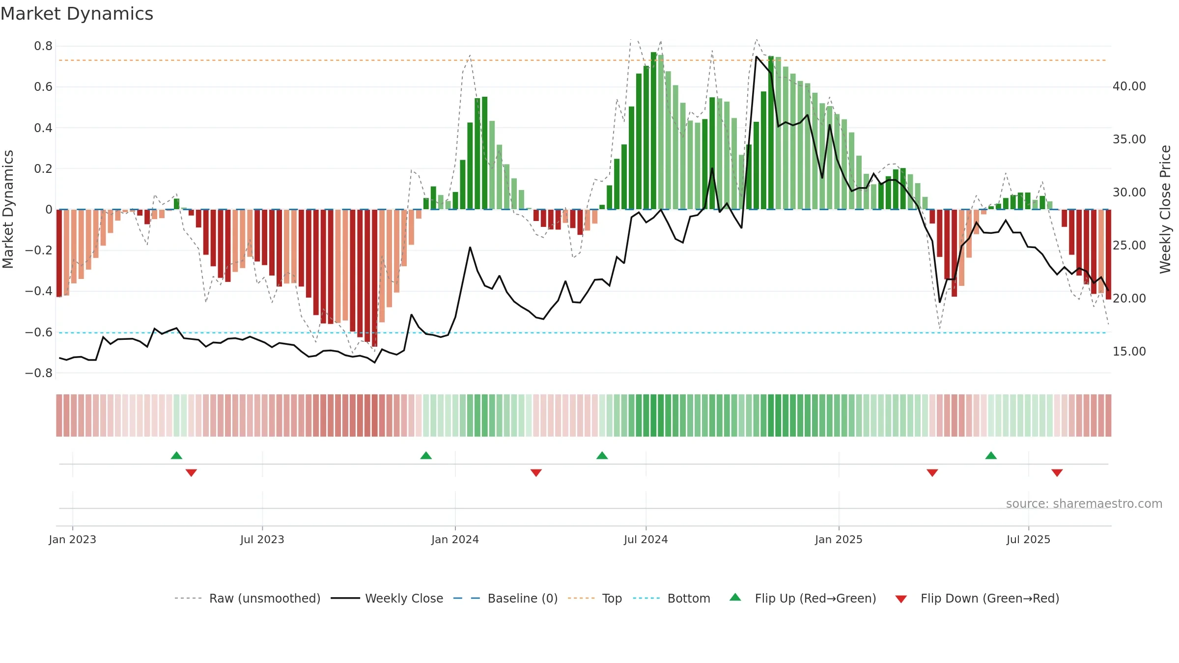This screenshot has height=663, width=1179.
Task: Click the 35.00 price axis label
Action: 1129,139
